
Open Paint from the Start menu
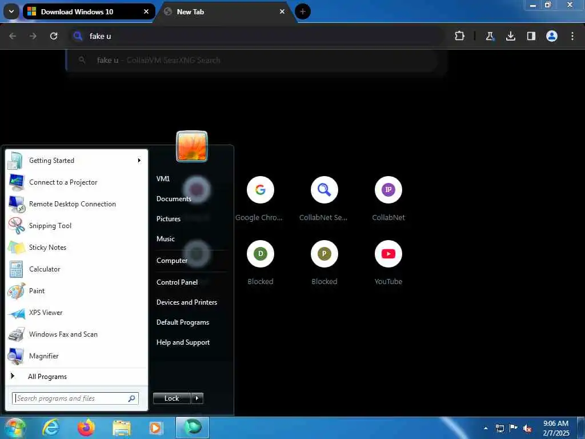77,291
